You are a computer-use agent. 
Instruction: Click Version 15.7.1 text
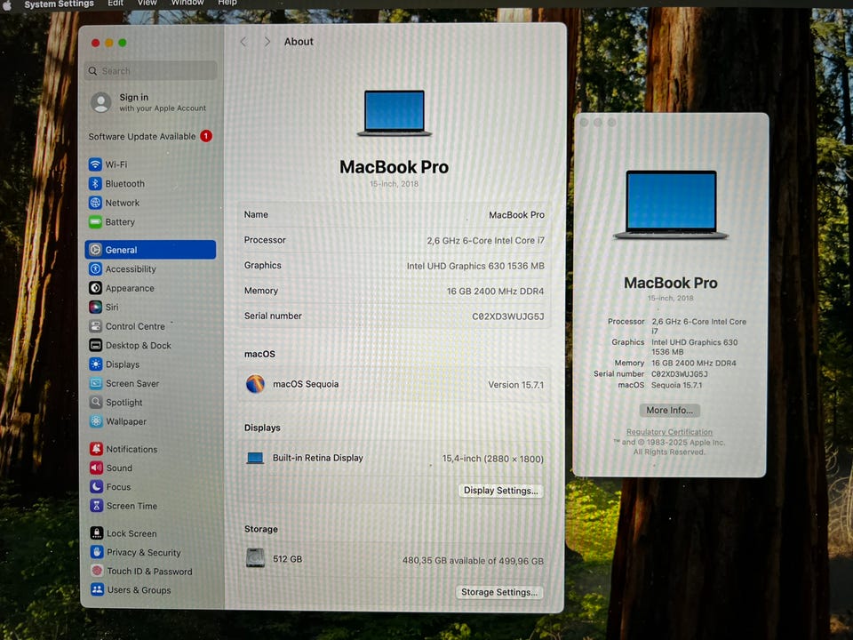[x=515, y=385]
